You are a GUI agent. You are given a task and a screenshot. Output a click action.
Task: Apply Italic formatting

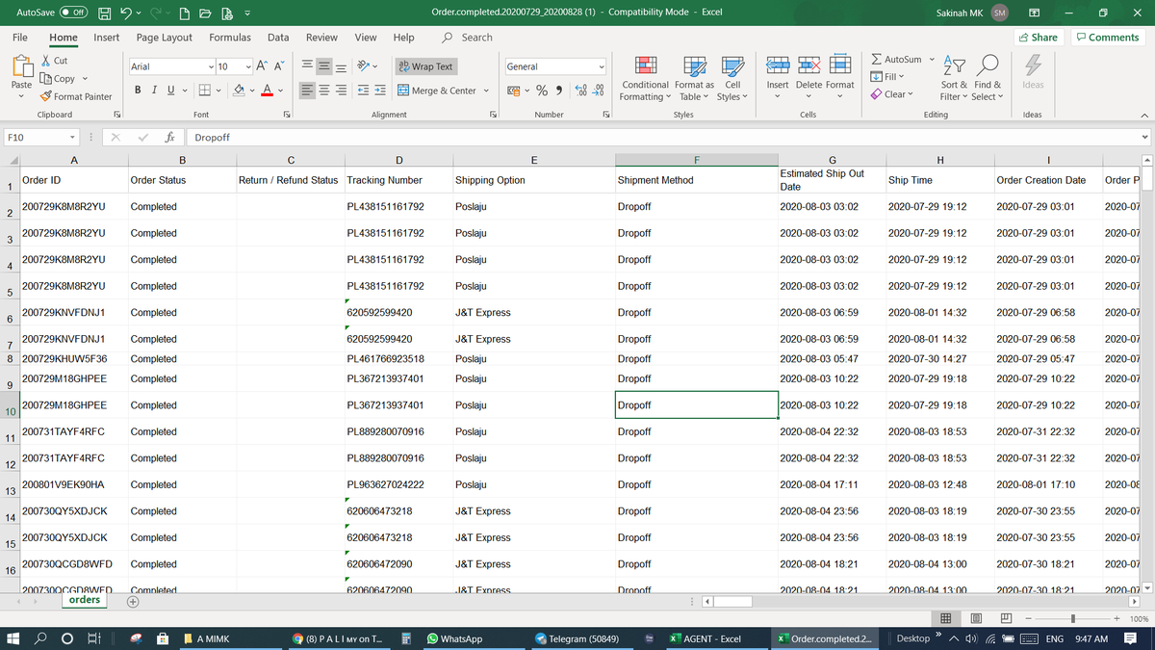(x=154, y=90)
